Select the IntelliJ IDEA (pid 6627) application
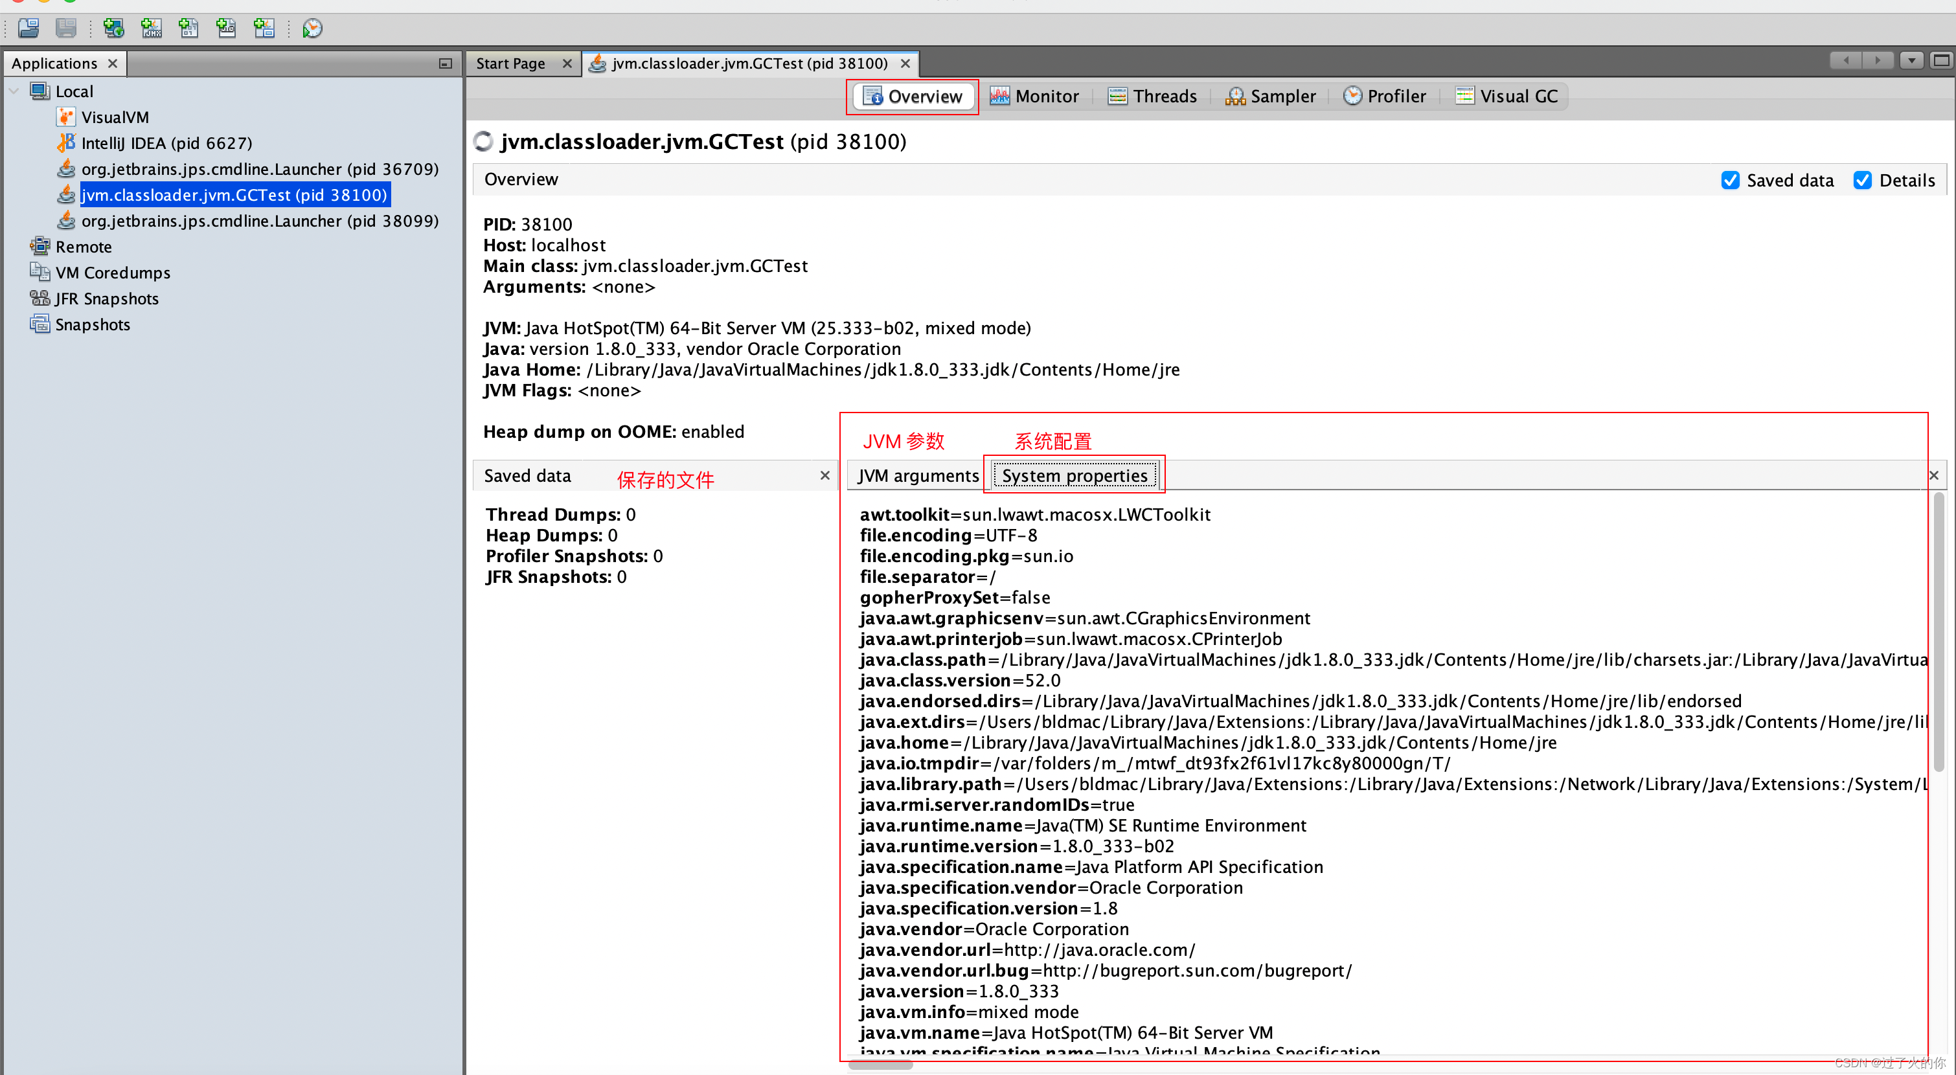 [x=166, y=142]
